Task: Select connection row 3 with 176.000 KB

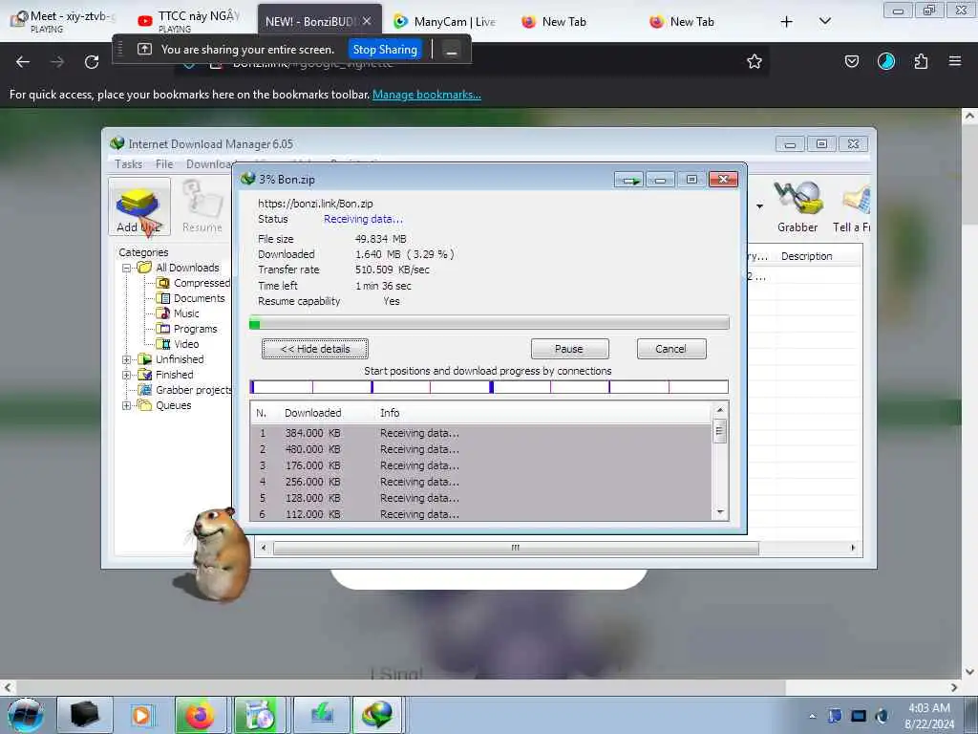Action: pyautogui.click(x=480, y=465)
